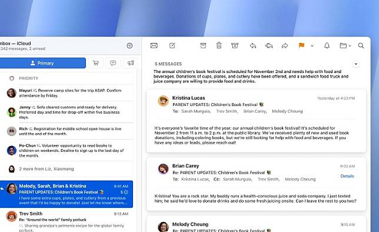Flag message with orange flag
This screenshot has width=379, height=232.
[x=301, y=45]
